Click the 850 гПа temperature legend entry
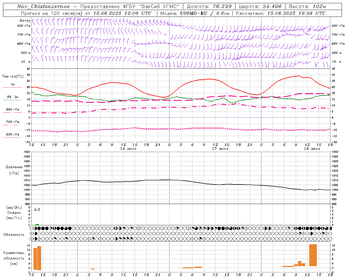This screenshot has height=277, width=346. pos(12,110)
